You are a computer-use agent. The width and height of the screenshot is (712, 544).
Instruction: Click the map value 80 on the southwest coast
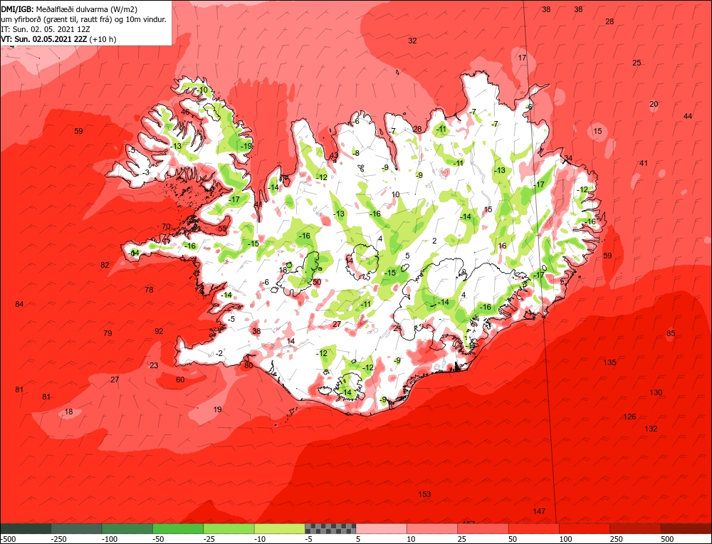pyautogui.click(x=248, y=365)
